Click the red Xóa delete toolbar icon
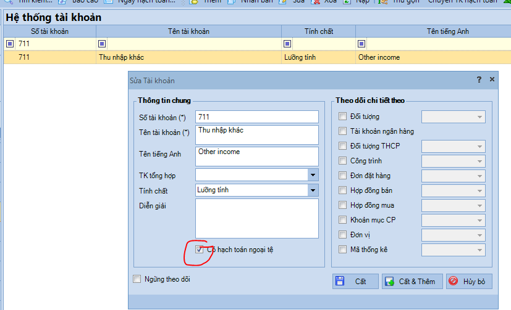This screenshot has width=511, height=310. 316,2
